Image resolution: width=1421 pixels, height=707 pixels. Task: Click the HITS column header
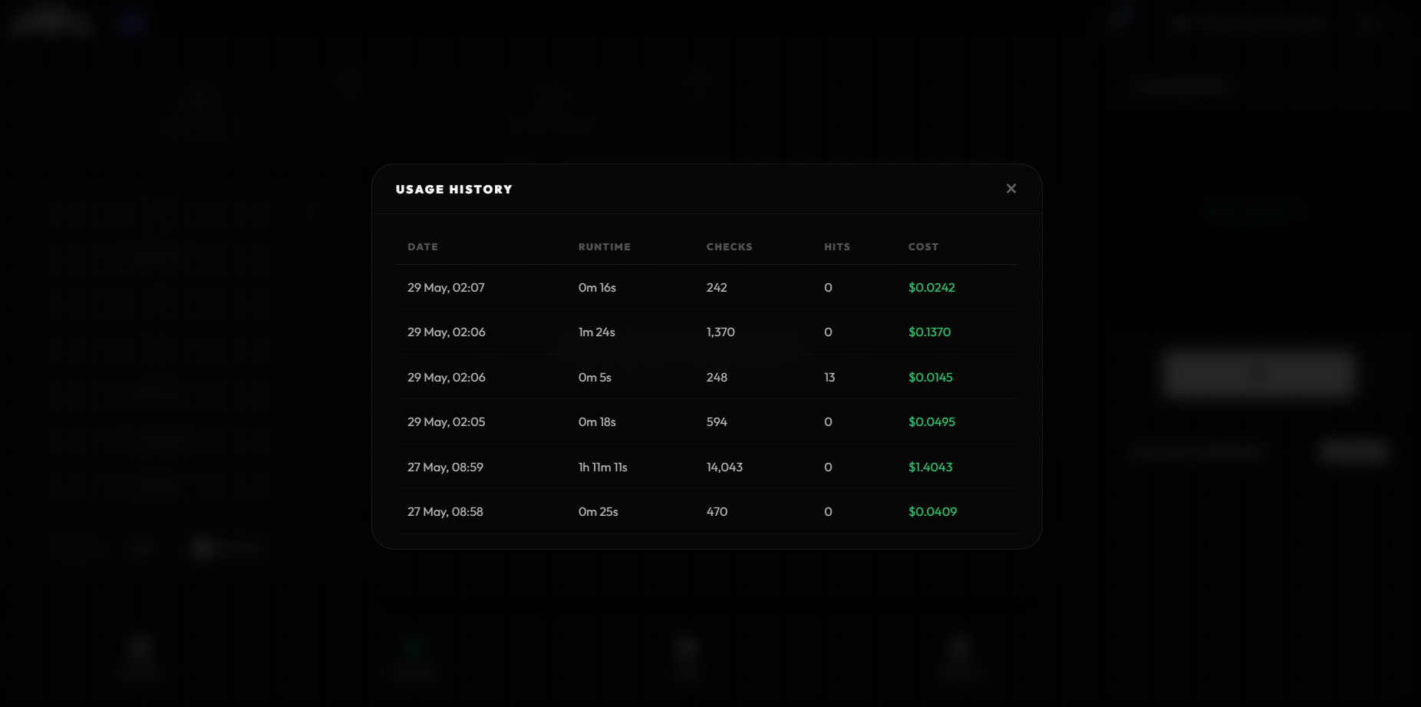click(x=837, y=247)
